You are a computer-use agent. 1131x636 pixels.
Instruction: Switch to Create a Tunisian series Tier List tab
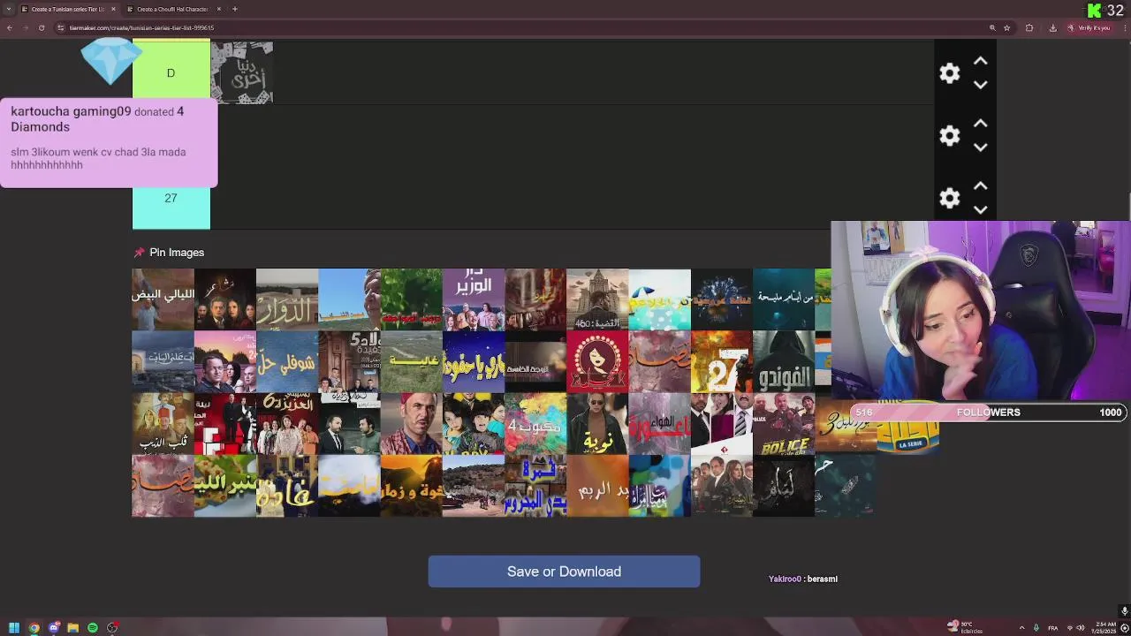pos(66,9)
